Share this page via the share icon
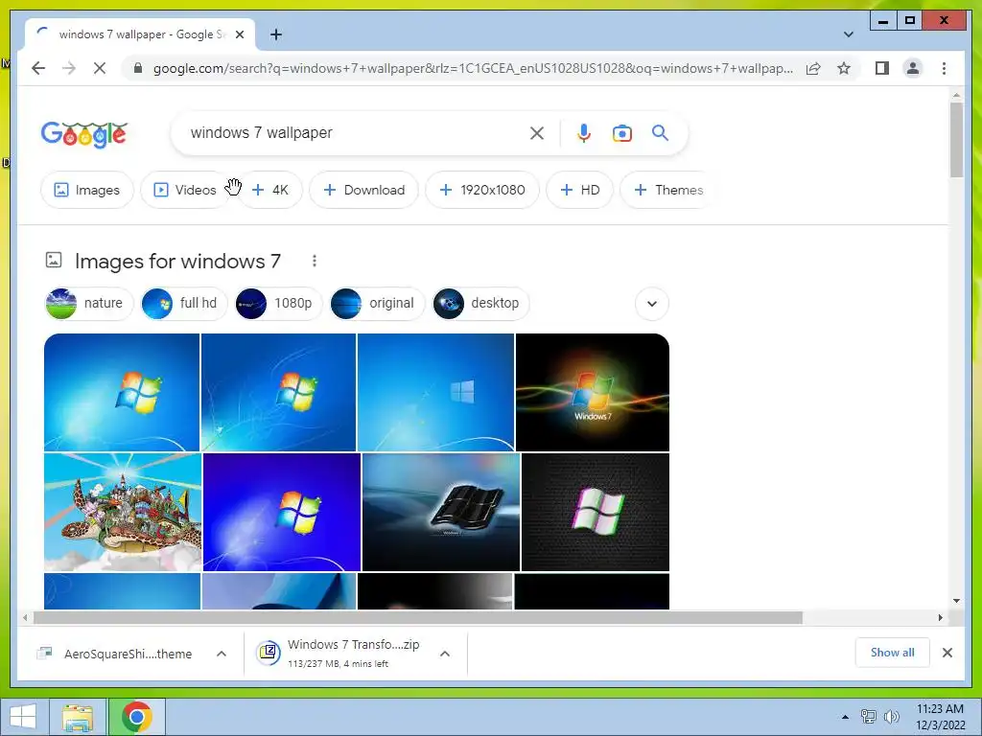 tap(813, 68)
